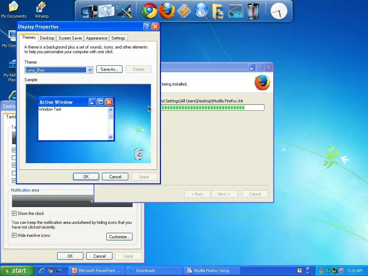Minimize the Firefox Setup window
Image resolution: width=368 pixels, height=276 pixels.
[252, 68]
